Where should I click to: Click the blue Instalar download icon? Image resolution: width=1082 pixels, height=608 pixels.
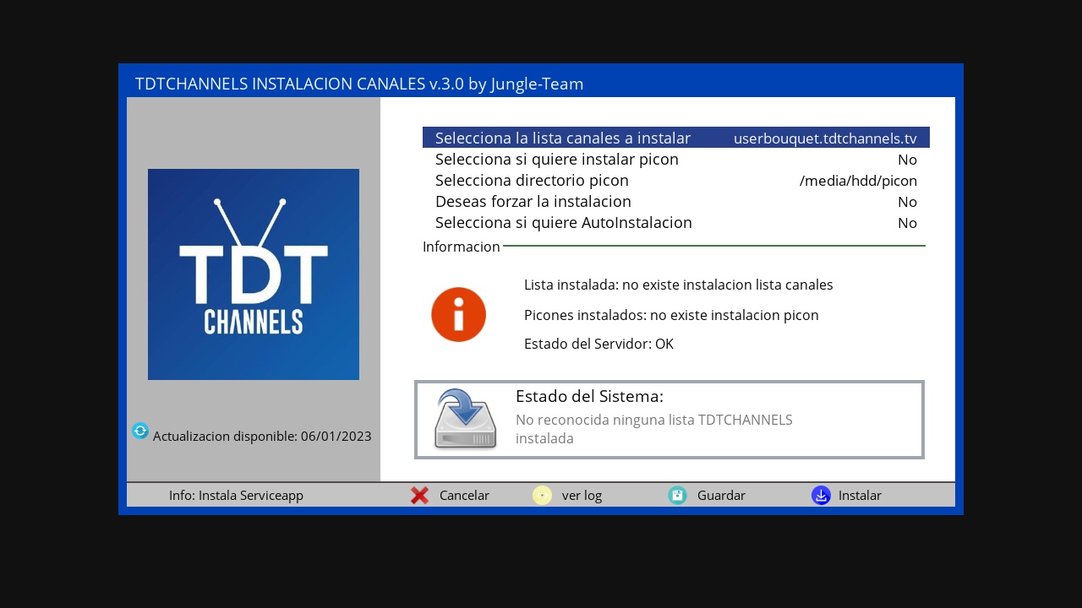[x=821, y=496]
